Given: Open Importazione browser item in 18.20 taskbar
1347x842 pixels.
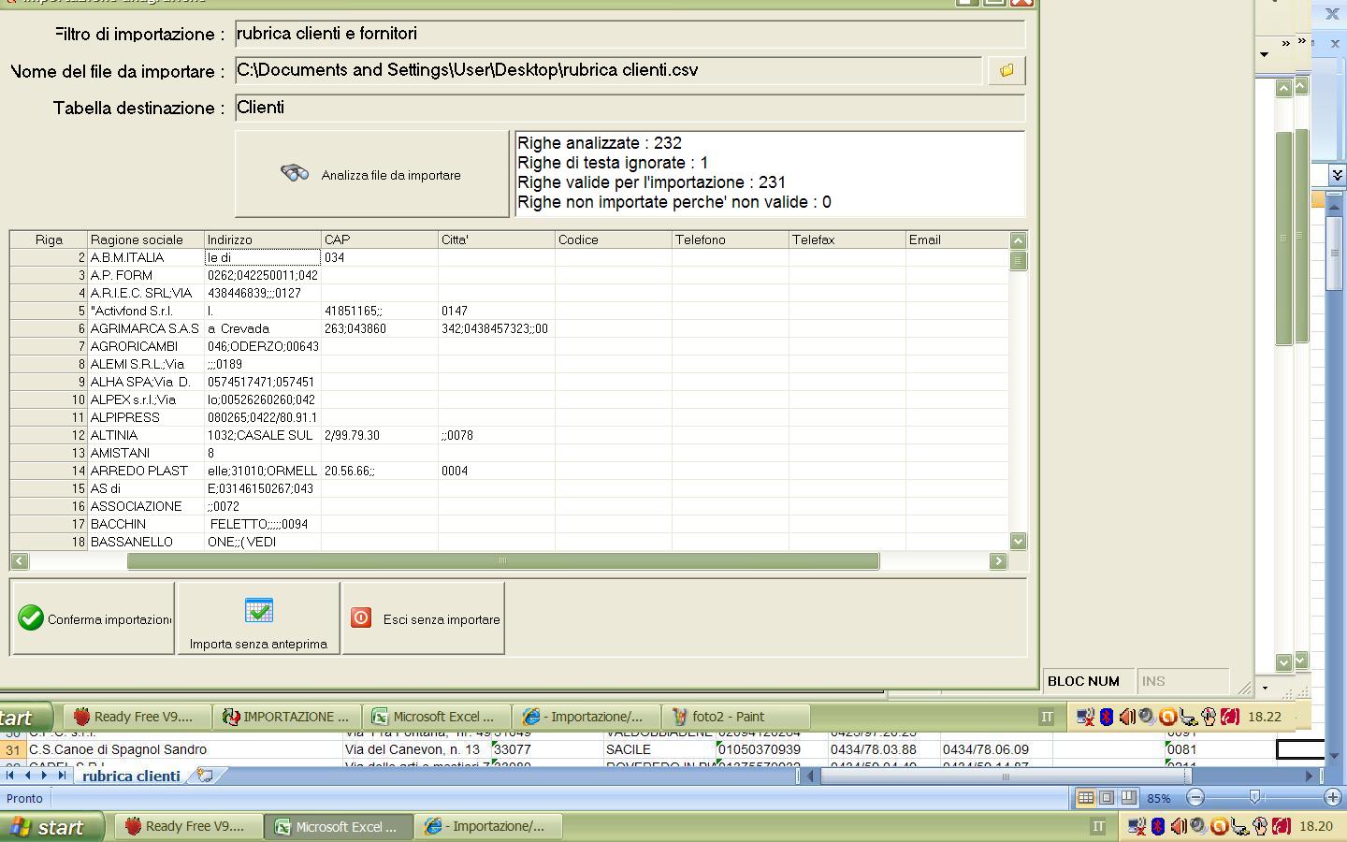Looking at the screenshot, I should (x=488, y=826).
